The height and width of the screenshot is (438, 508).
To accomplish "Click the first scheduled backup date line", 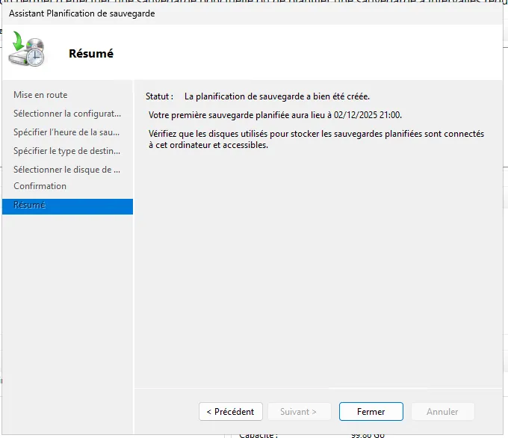I will [275, 115].
